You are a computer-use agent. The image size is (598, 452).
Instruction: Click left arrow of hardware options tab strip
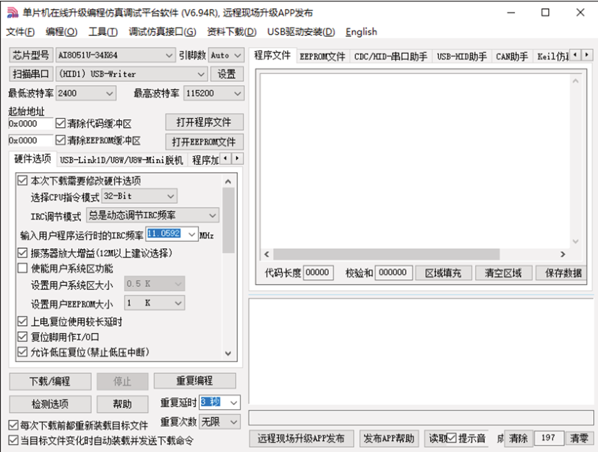226,158
